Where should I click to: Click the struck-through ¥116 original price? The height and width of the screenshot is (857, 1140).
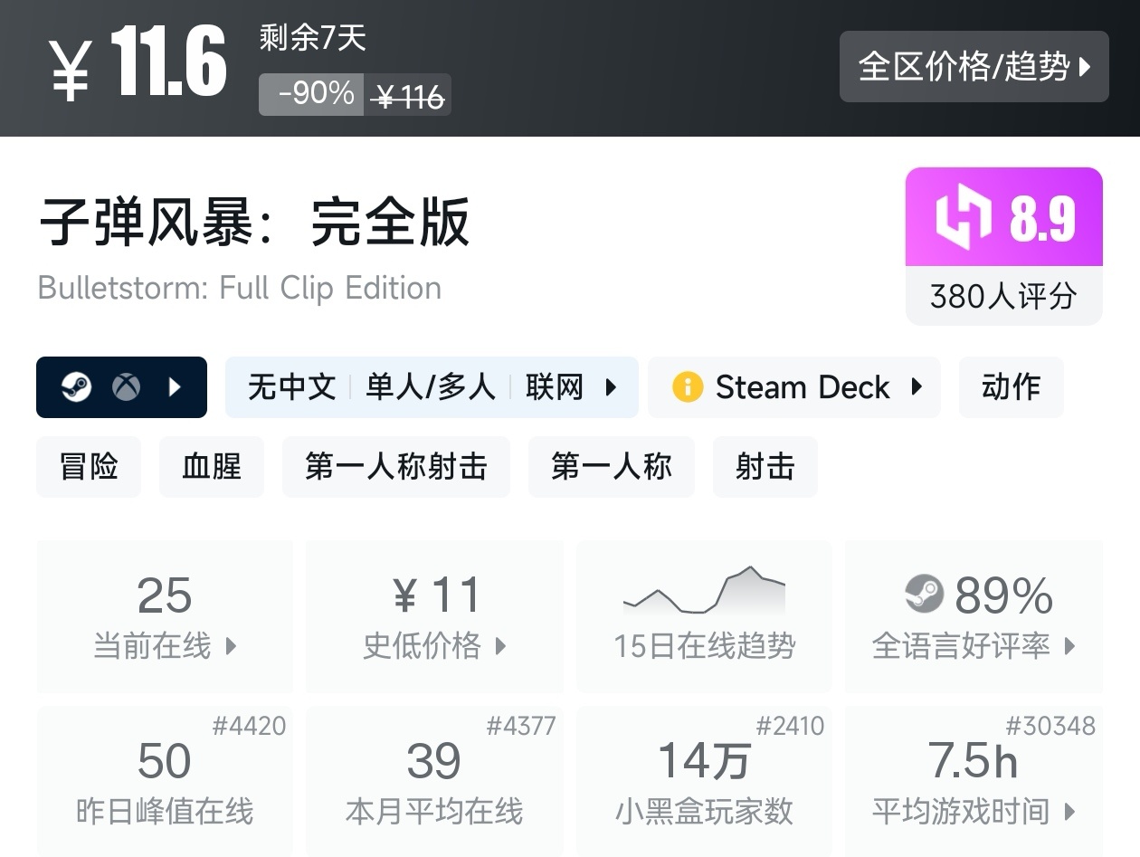pyautogui.click(x=408, y=95)
